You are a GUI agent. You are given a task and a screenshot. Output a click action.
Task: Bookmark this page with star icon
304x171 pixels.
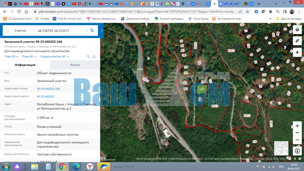(247, 12)
